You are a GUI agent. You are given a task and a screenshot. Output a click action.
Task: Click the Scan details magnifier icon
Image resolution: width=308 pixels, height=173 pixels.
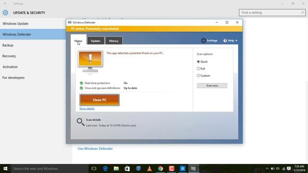(80, 122)
